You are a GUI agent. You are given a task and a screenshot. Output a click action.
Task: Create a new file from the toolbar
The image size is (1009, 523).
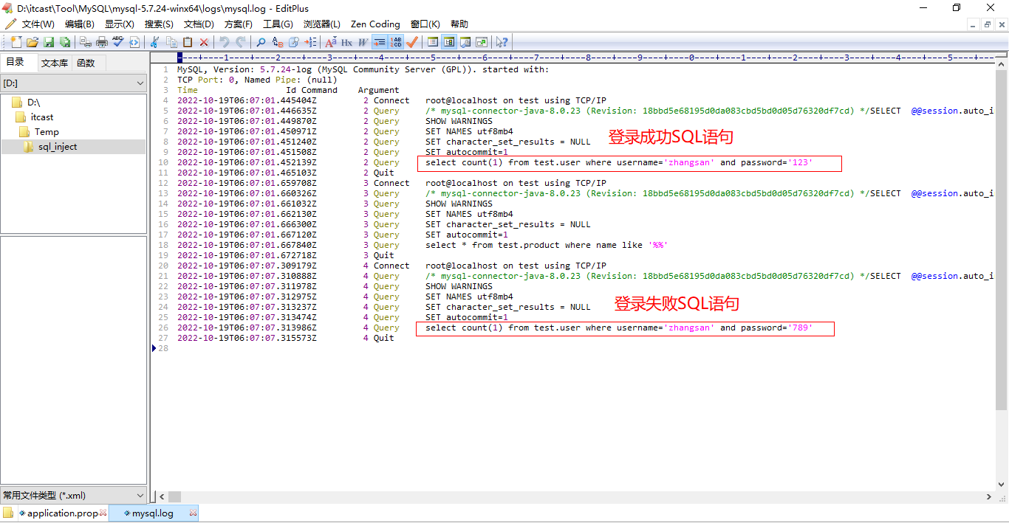[16, 42]
